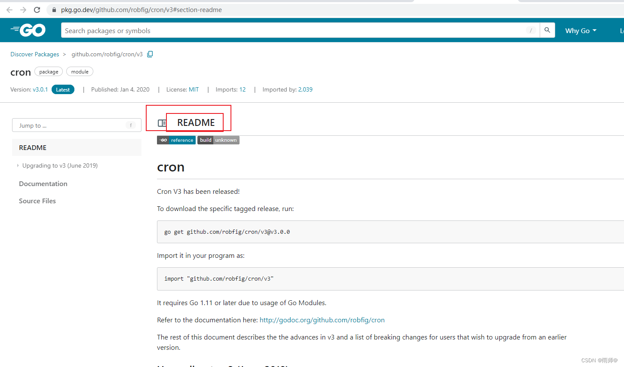
Task: Copy the package path with the copy icon
Action: (150, 54)
